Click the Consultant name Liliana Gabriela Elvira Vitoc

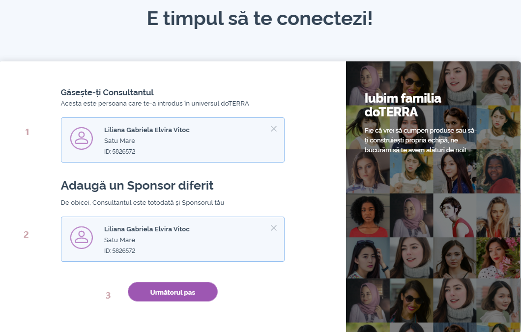tap(146, 130)
